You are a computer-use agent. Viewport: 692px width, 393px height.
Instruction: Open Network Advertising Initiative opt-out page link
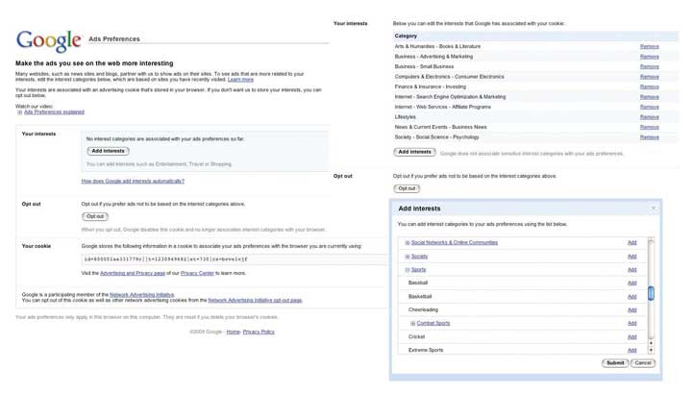click(x=255, y=301)
